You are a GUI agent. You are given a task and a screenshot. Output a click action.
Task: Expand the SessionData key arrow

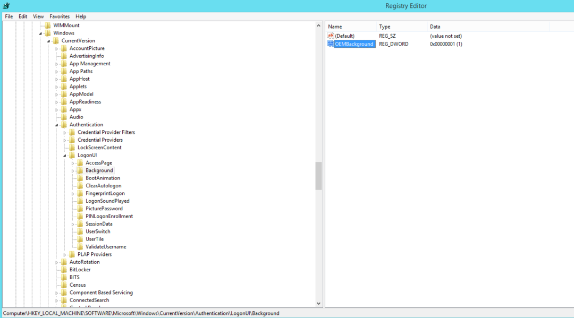pyautogui.click(x=73, y=224)
